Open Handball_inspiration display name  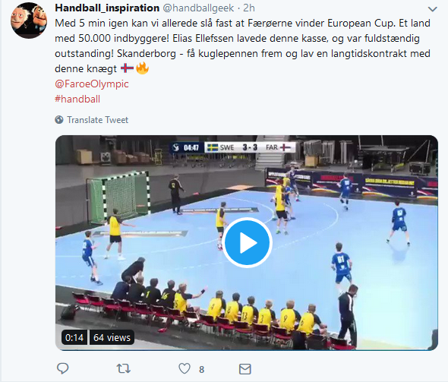(107, 8)
